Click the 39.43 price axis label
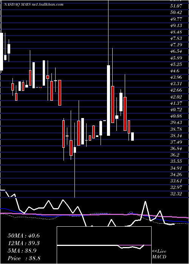 pyautogui.click(x=177, y=123)
